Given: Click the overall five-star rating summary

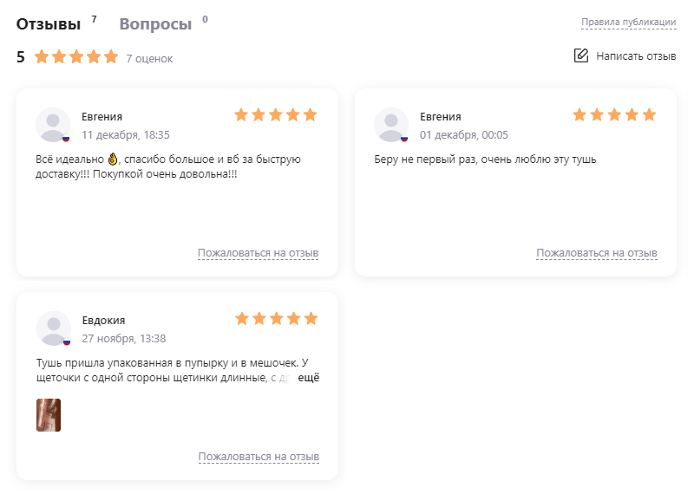Looking at the screenshot, I should coord(75,57).
